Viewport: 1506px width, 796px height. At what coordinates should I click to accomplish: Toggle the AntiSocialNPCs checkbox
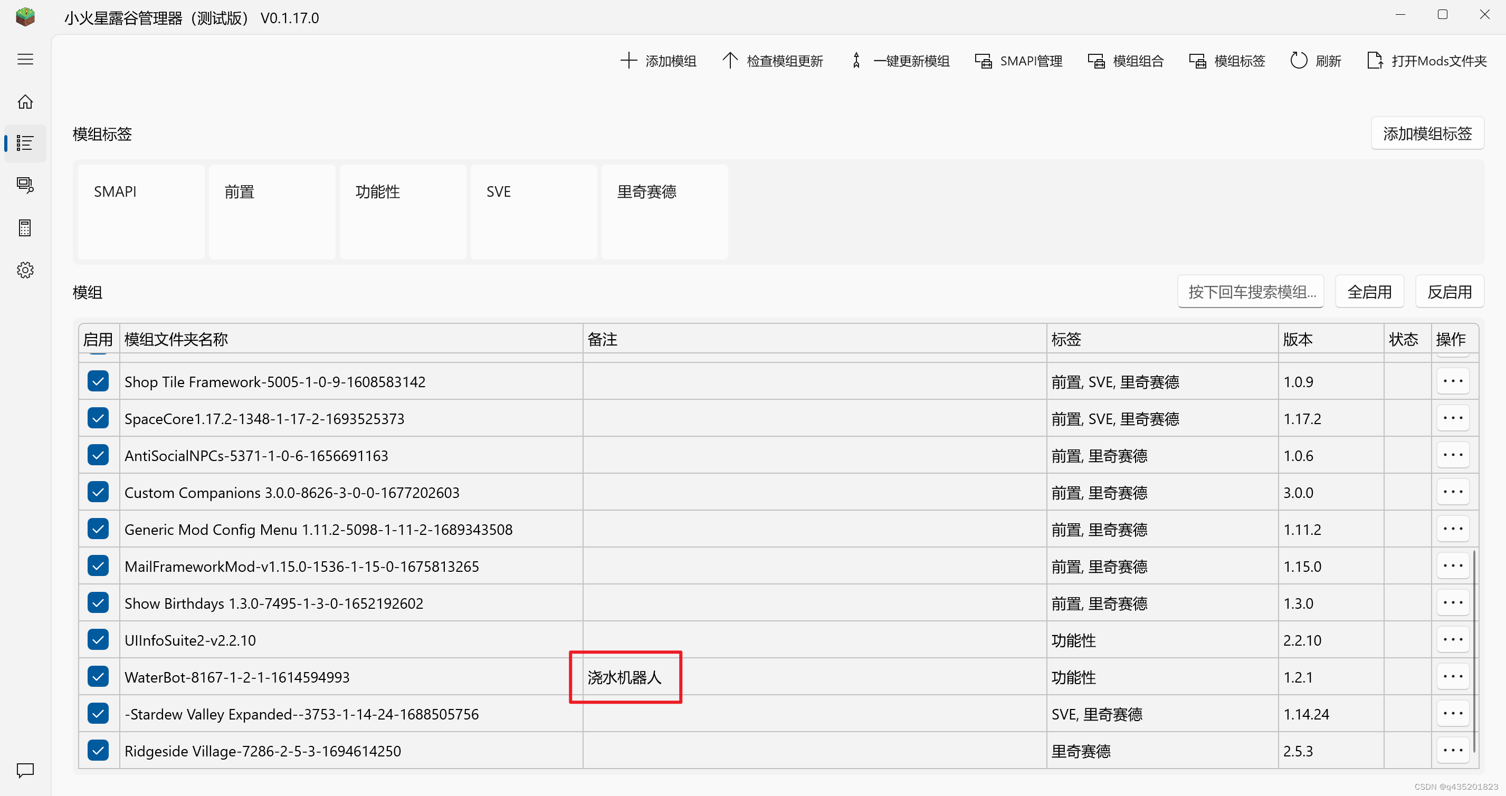[98, 455]
